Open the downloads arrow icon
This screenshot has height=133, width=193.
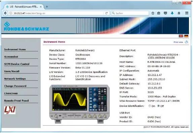coord(172,13)
